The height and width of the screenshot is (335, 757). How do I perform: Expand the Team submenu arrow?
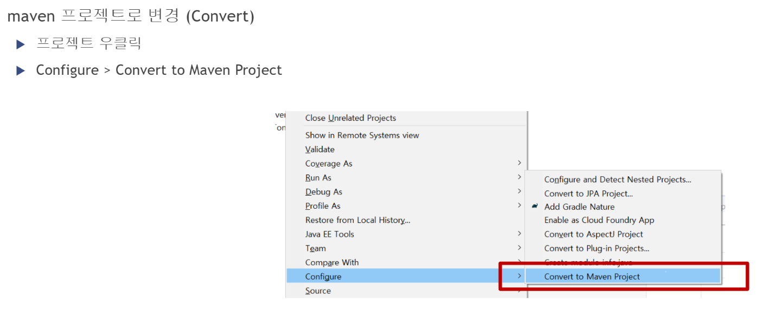coord(519,248)
